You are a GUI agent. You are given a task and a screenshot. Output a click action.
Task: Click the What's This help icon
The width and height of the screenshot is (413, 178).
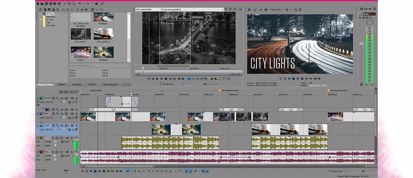click(x=102, y=4)
